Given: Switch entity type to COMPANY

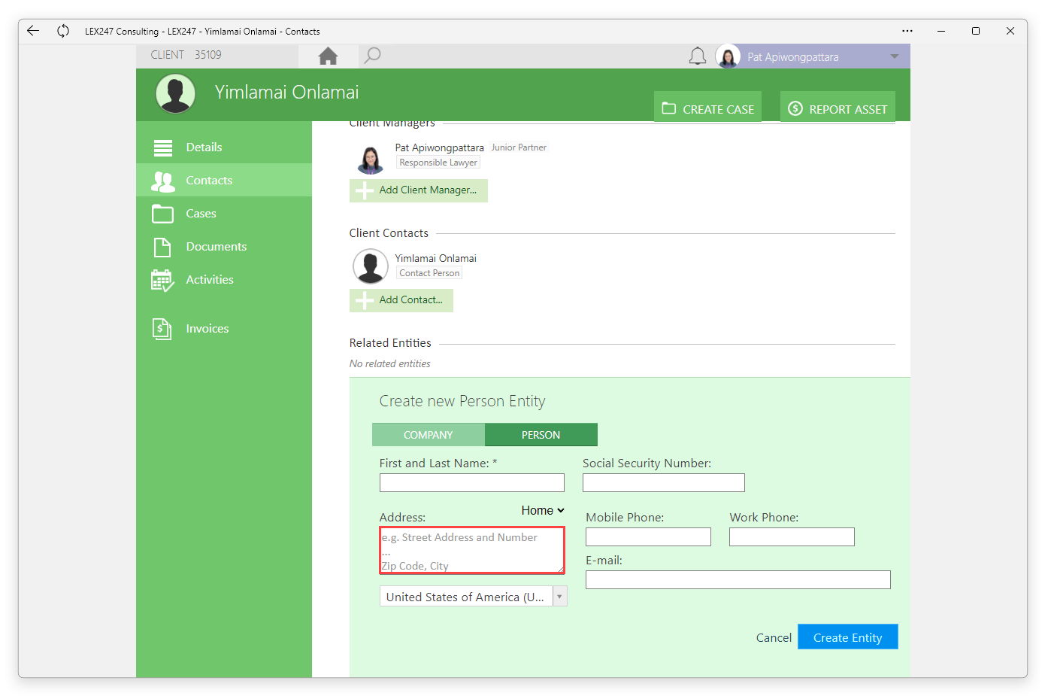Looking at the screenshot, I should pyautogui.click(x=429, y=435).
